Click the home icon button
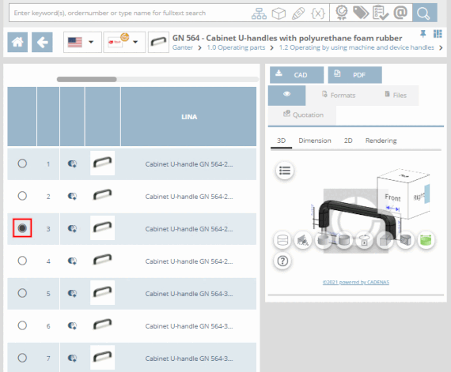451x372 pixels. (x=17, y=42)
